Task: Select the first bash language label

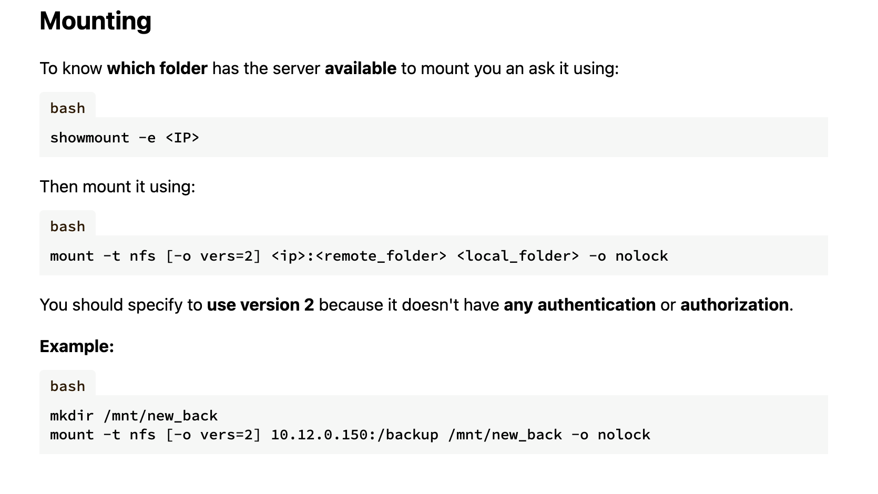Action: (67, 108)
